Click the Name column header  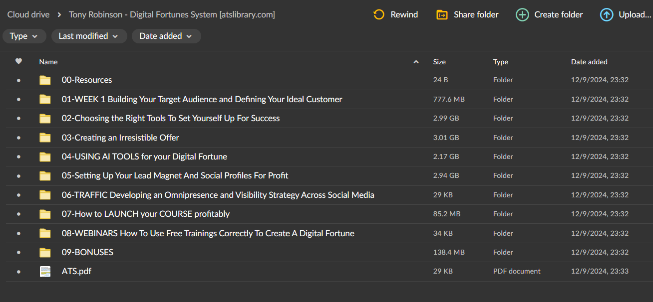click(x=48, y=61)
